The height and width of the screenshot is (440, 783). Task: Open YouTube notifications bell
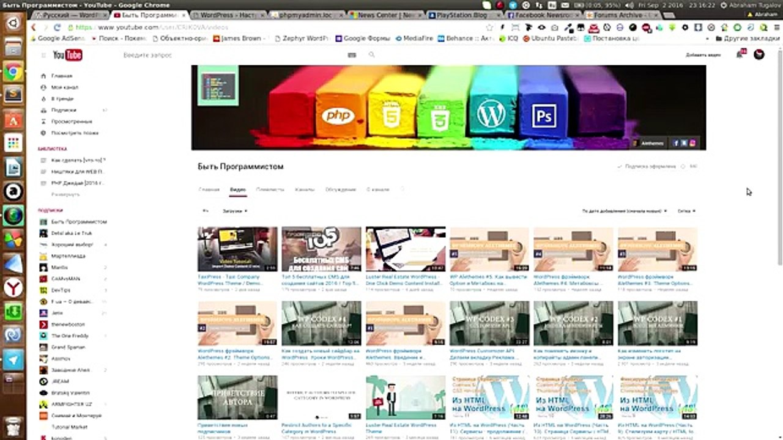(740, 54)
